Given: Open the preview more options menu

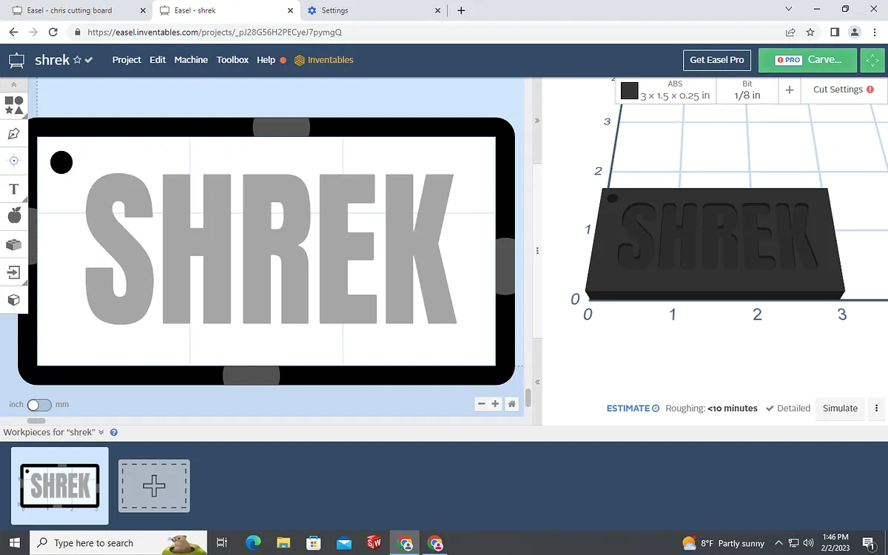Looking at the screenshot, I should tap(877, 408).
